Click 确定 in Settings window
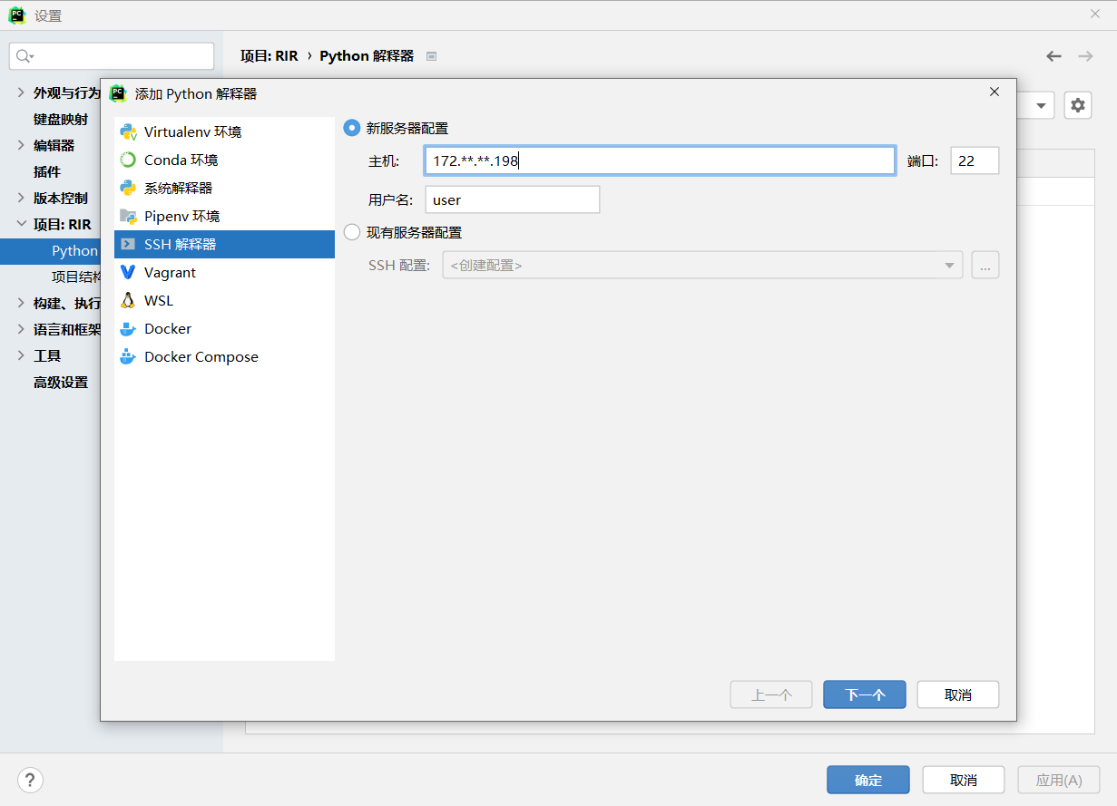The image size is (1117, 806). (868, 780)
